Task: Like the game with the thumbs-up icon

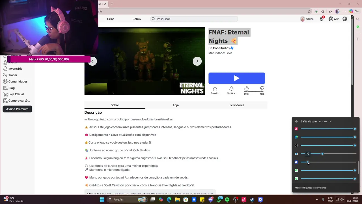Action: click(247, 89)
